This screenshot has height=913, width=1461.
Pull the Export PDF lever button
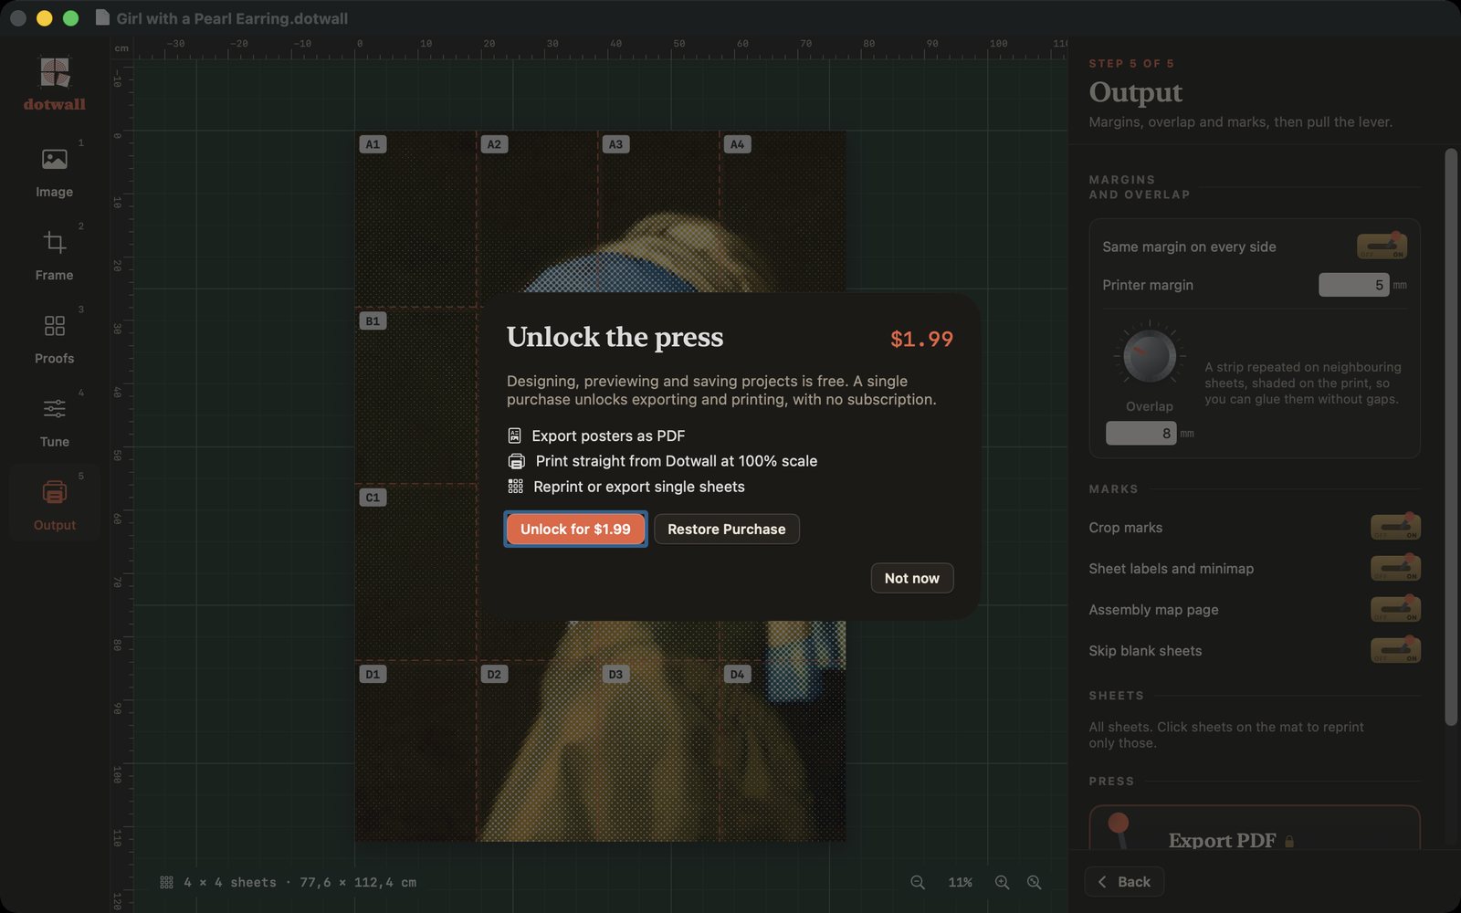tap(1255, 828)
